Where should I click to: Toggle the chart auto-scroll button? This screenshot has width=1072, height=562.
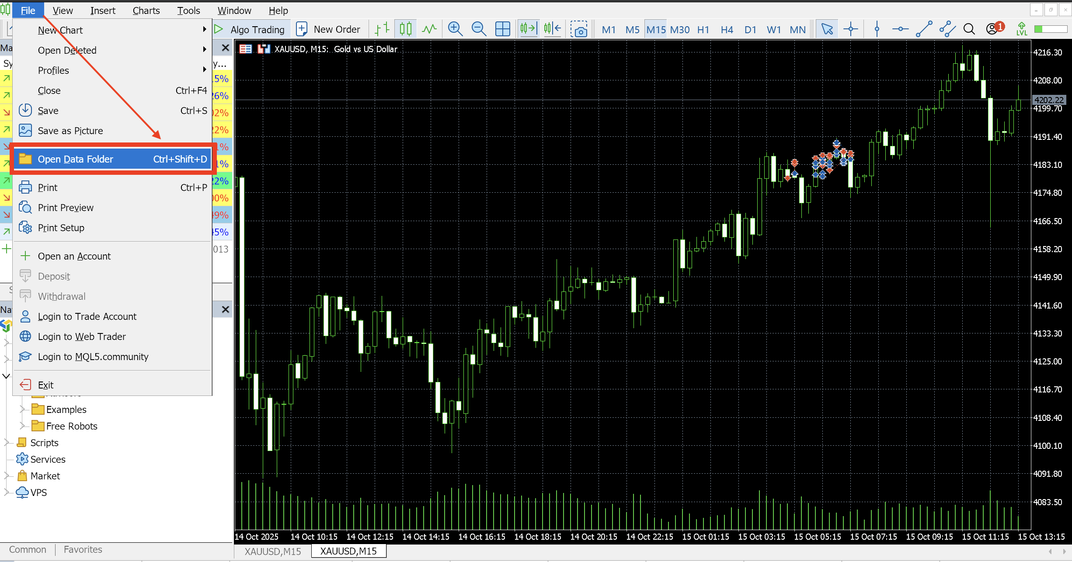click(528, 29)
